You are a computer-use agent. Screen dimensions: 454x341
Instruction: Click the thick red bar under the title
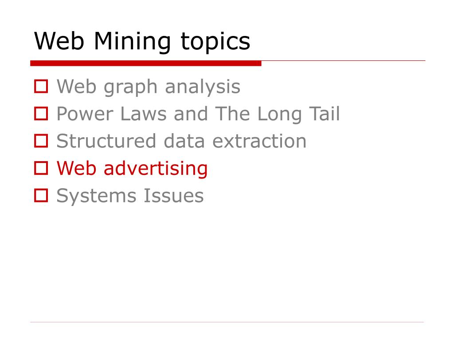coord(145,63)
